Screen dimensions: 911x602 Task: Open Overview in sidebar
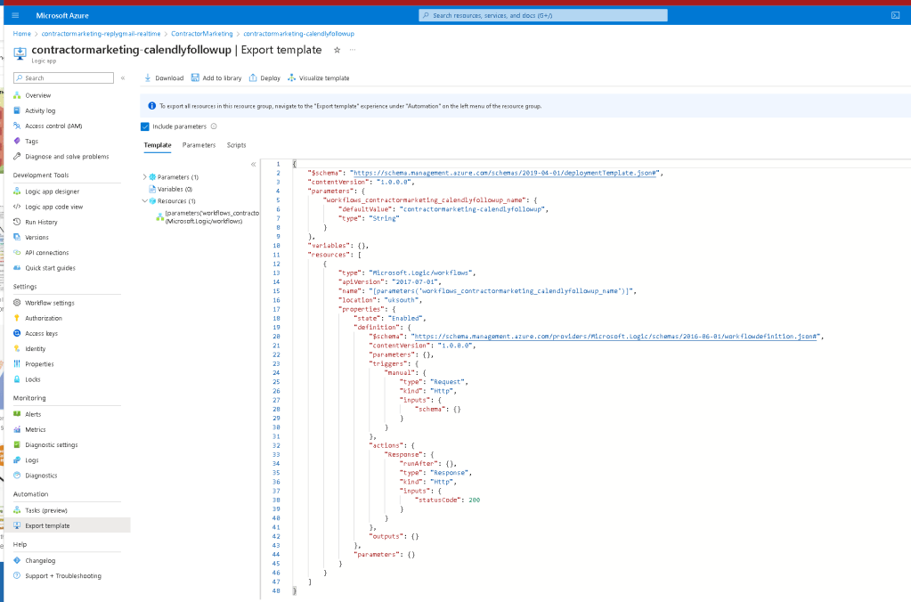37,95
